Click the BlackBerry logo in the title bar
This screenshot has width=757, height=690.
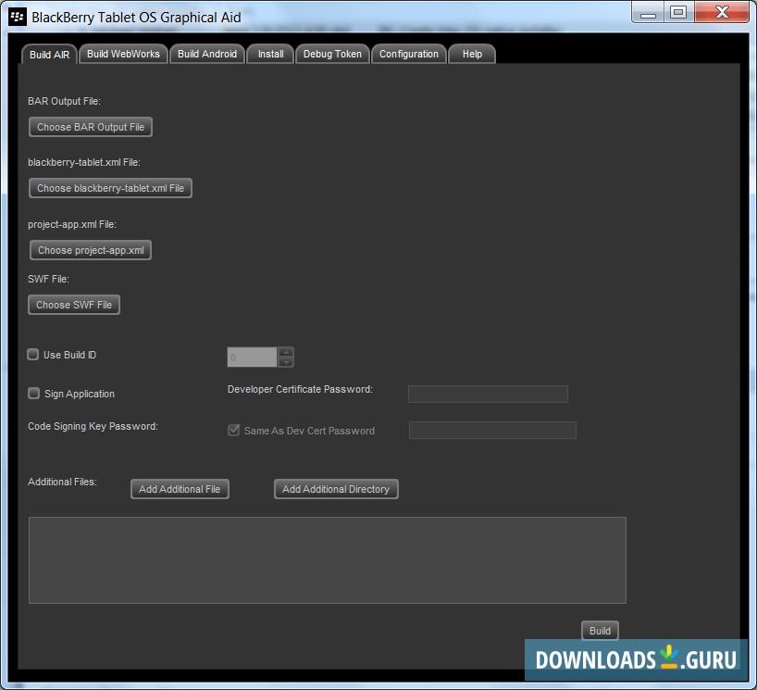click(18, 18)
